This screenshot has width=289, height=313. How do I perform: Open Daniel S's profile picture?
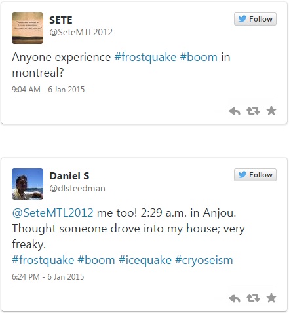click(28, 184)
